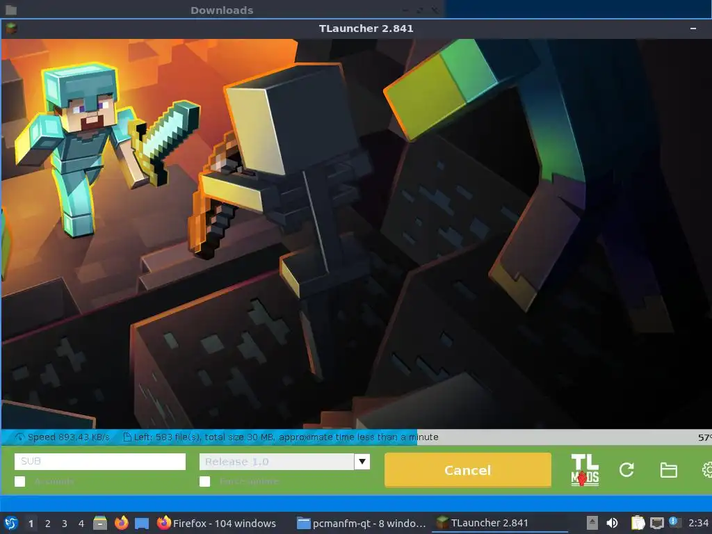Open the file manager quick launcher

pyautogui.click(x=100, y=523)
